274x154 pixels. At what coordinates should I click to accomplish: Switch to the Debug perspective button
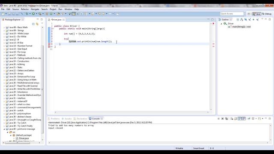click(x=267, y=14)
